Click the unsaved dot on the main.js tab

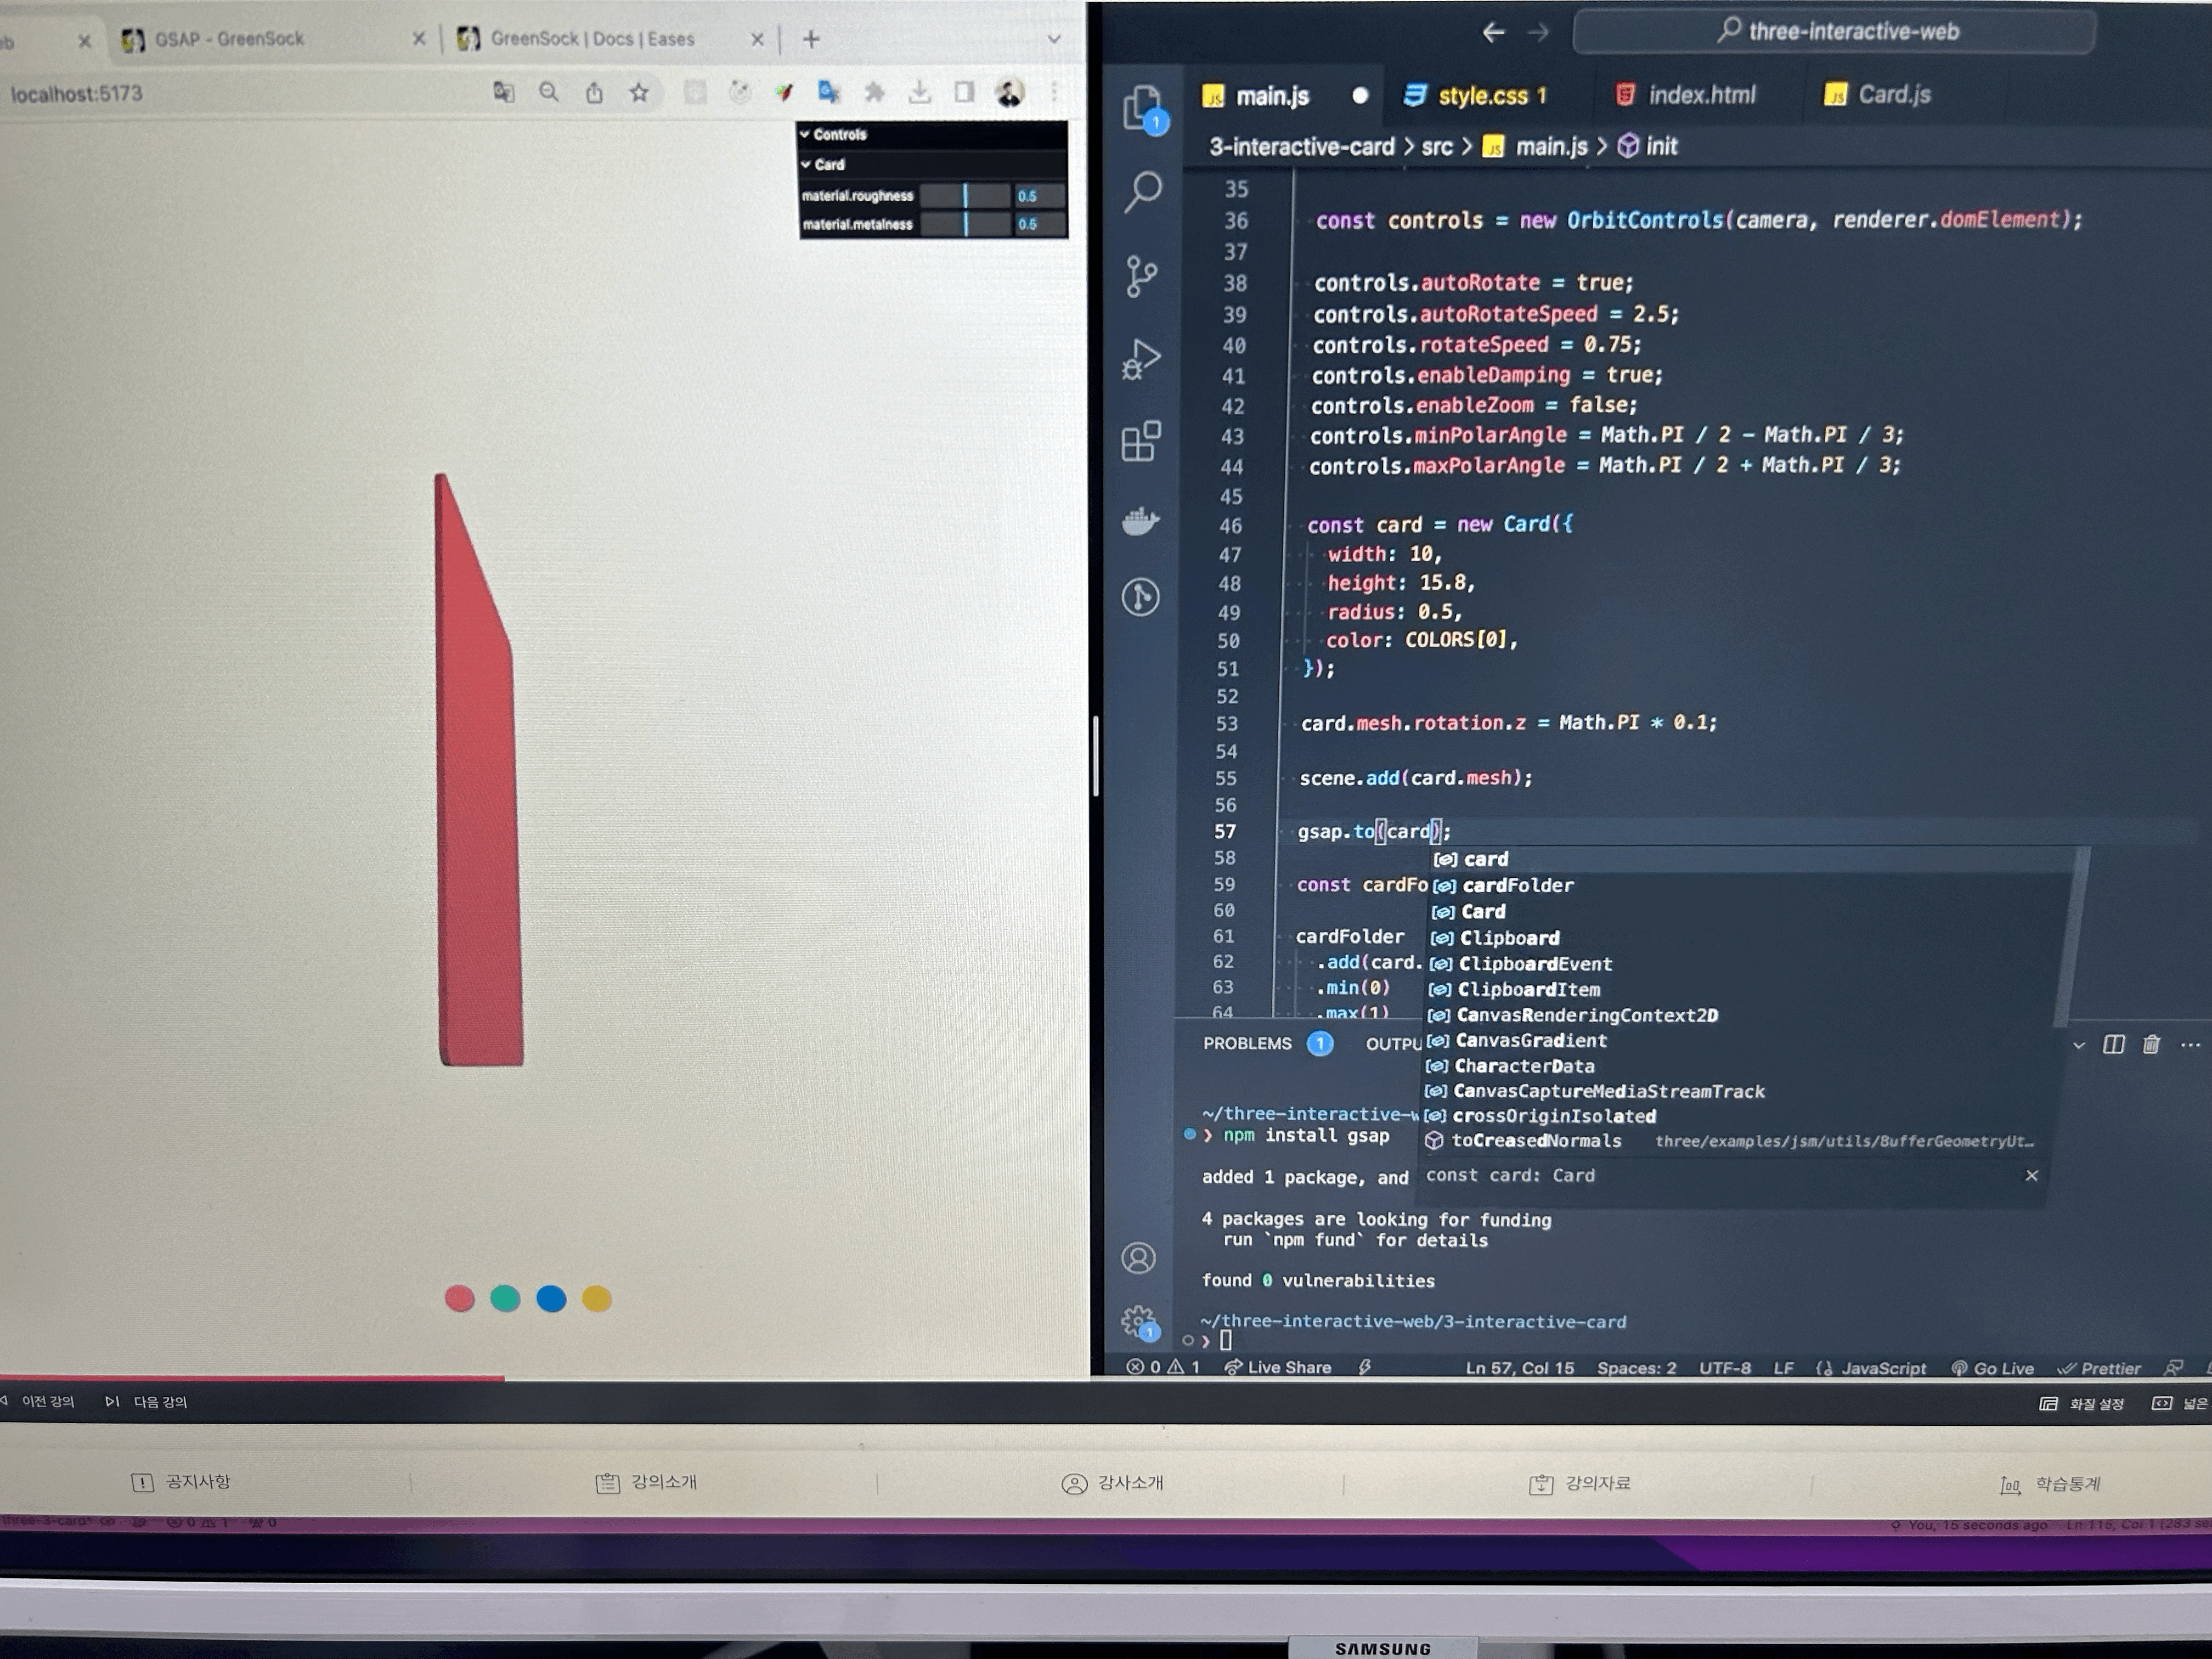(1360, 96)
